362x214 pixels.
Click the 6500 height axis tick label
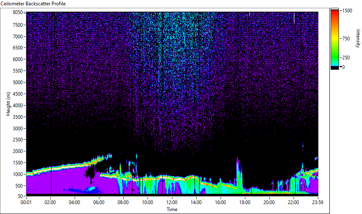tap(18, 48)
